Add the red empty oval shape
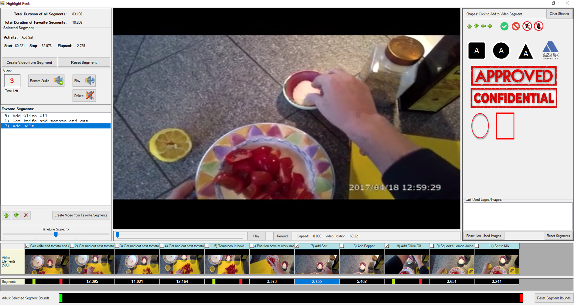 pyautogui.click(x=480, y=126)
